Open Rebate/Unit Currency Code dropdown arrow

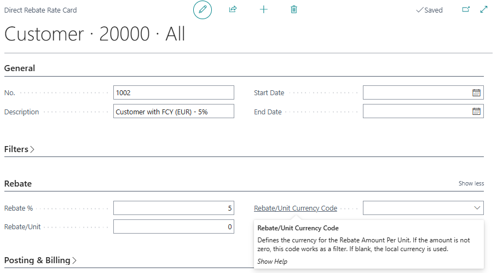pyautogui.click(x=477, y=208)
